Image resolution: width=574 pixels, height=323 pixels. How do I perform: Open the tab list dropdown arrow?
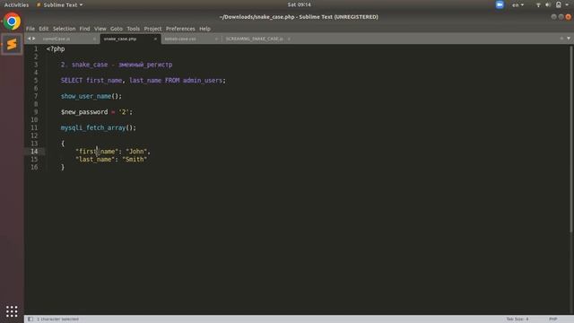pos(569,39)
